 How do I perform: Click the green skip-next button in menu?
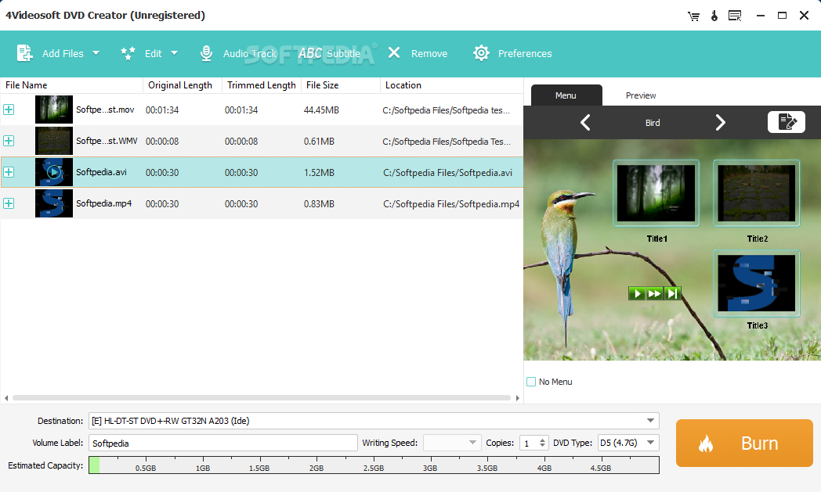672,293
